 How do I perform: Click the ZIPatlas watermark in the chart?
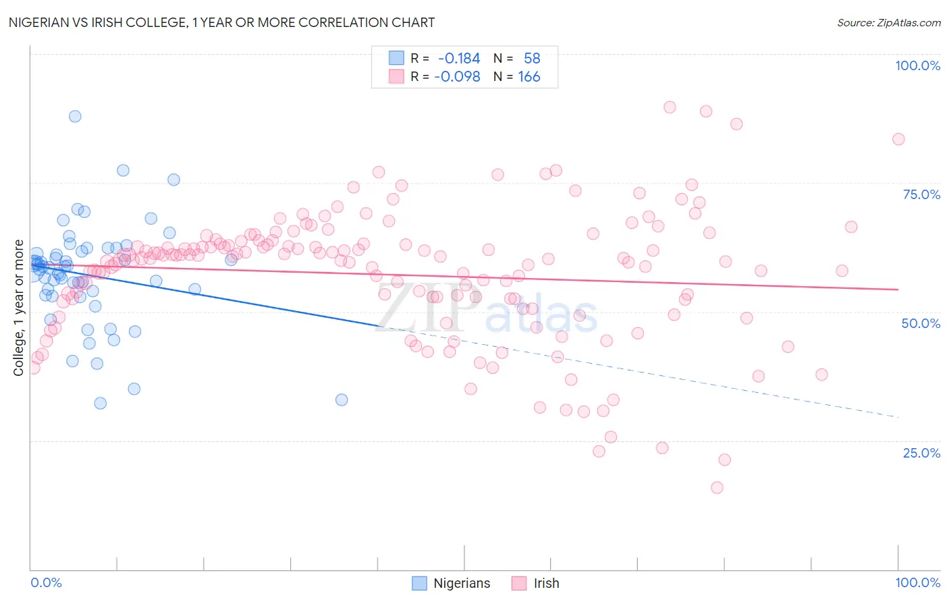coord(486,309)
